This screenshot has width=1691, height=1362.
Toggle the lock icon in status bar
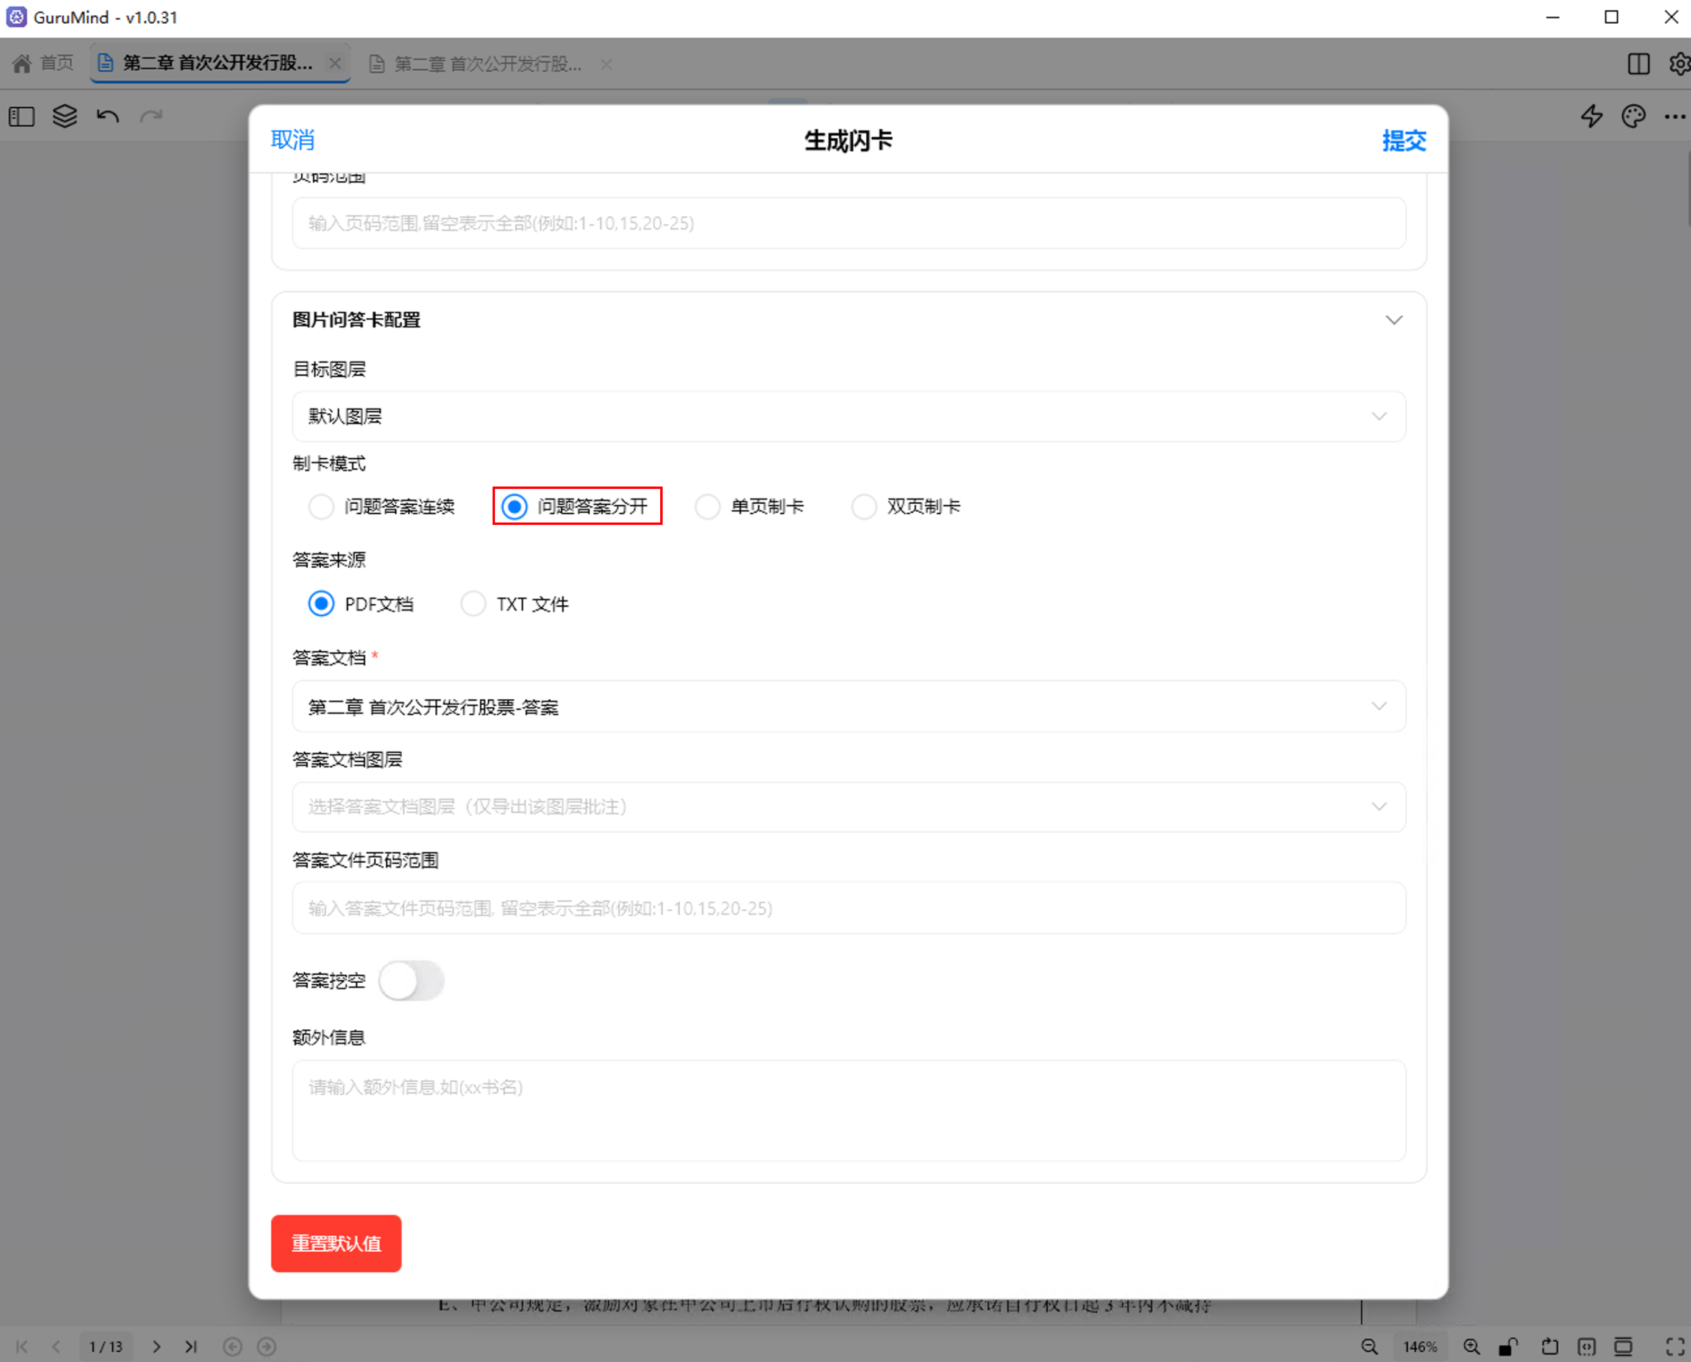(1508, 1346)
